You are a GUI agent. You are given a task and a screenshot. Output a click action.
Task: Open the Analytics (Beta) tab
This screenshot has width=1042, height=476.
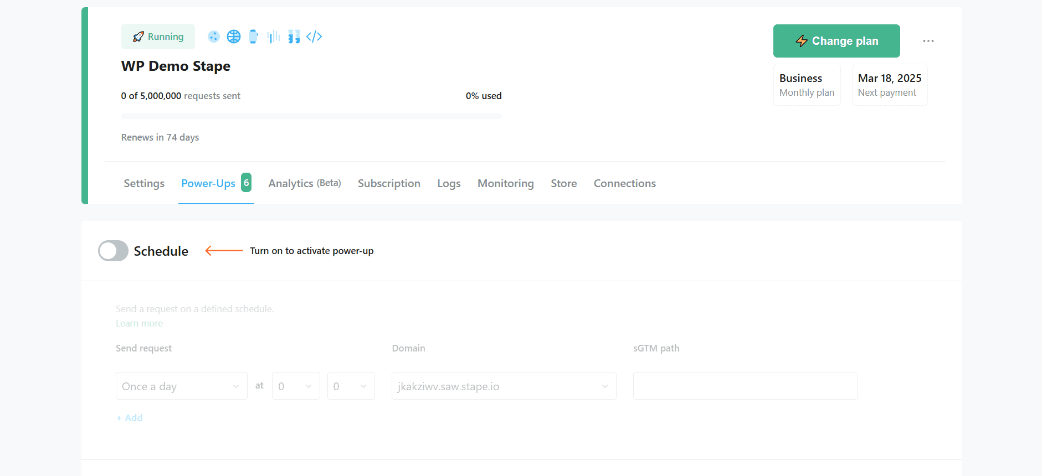point(305,183)
